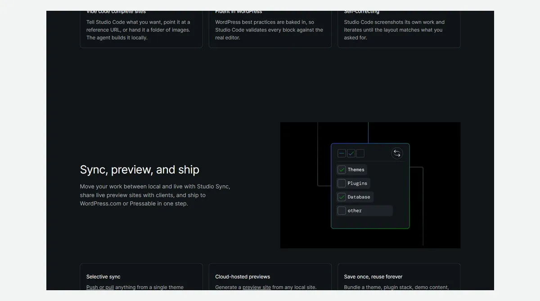Toggle the Themes checkbox

342,169
